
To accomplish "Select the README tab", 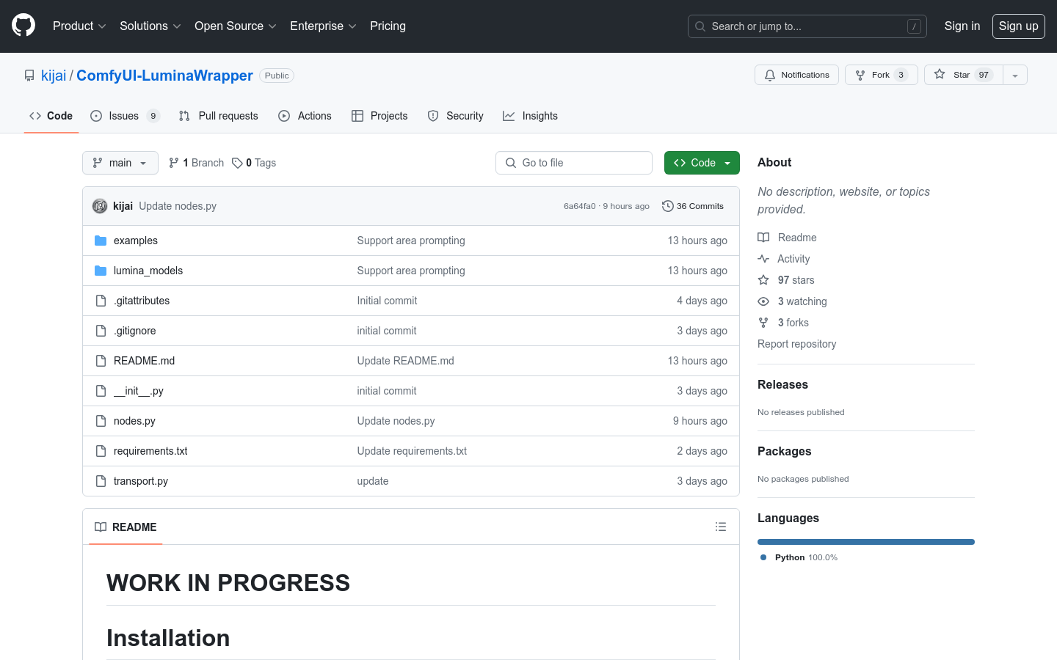I will click(x=126, y=527).
